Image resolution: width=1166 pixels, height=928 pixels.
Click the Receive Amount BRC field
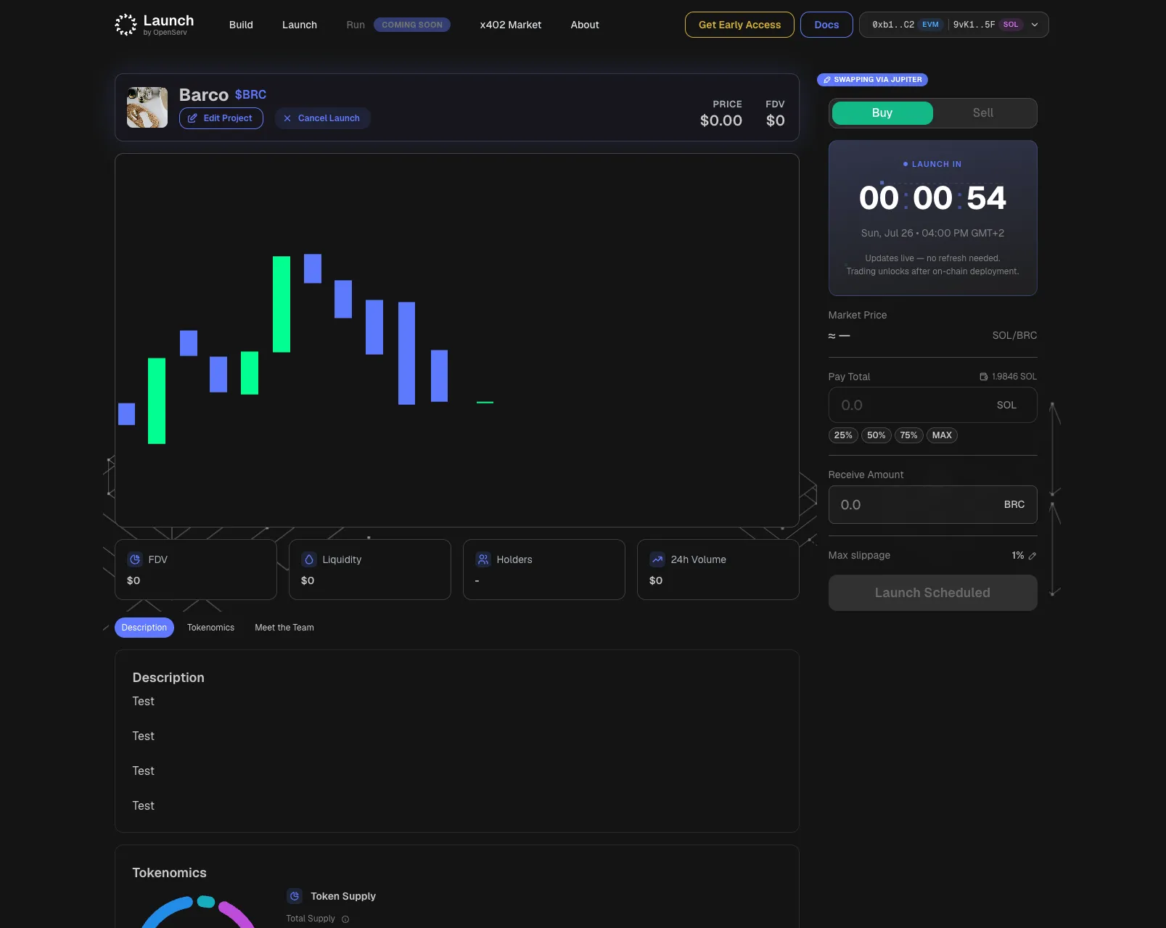coord(932,505)
